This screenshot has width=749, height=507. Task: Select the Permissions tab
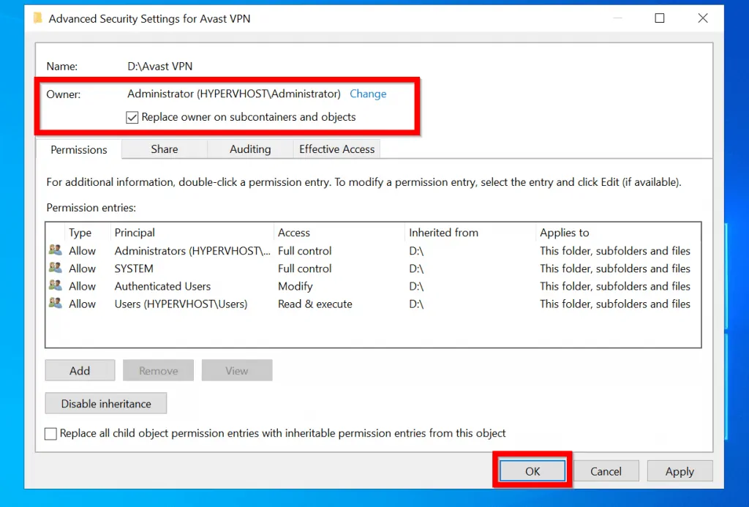tap(78, 149)
